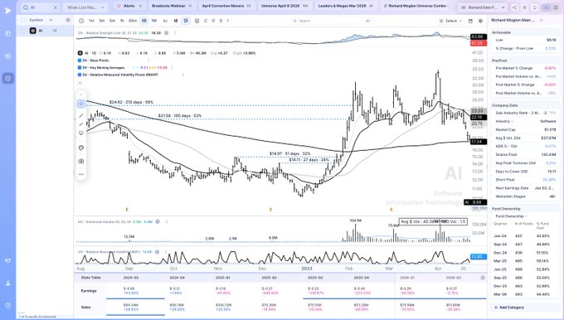Toggle DV - Relative Measured Volatility Pivots
Viewport: 564px width, 320px height.
pyautogui.click(x=80, y=75)
